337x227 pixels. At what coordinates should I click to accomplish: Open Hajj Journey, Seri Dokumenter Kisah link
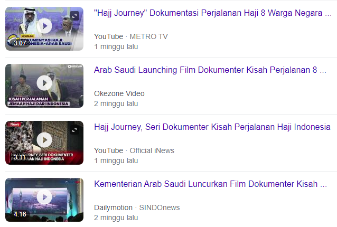(212, 127)
